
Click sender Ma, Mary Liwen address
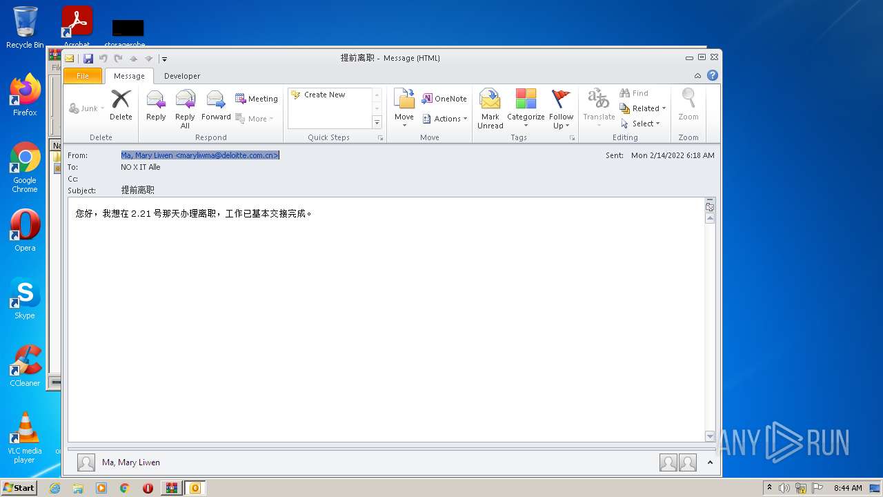pos(200,155)
